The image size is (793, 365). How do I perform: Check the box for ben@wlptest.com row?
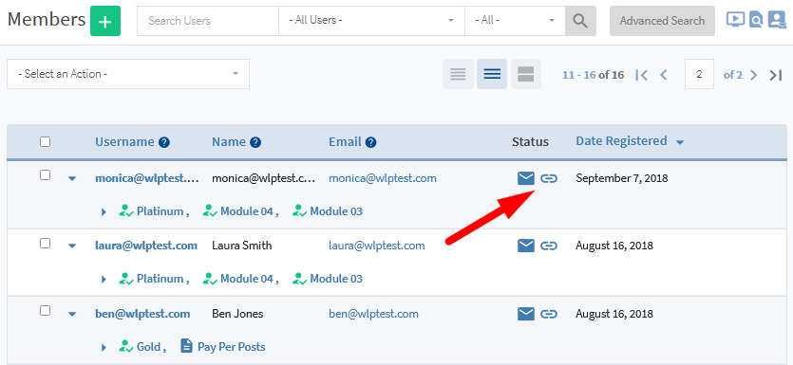coord(45,310)
